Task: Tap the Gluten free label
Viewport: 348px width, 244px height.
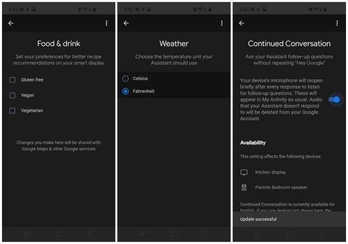Action: tap(32, 79)
